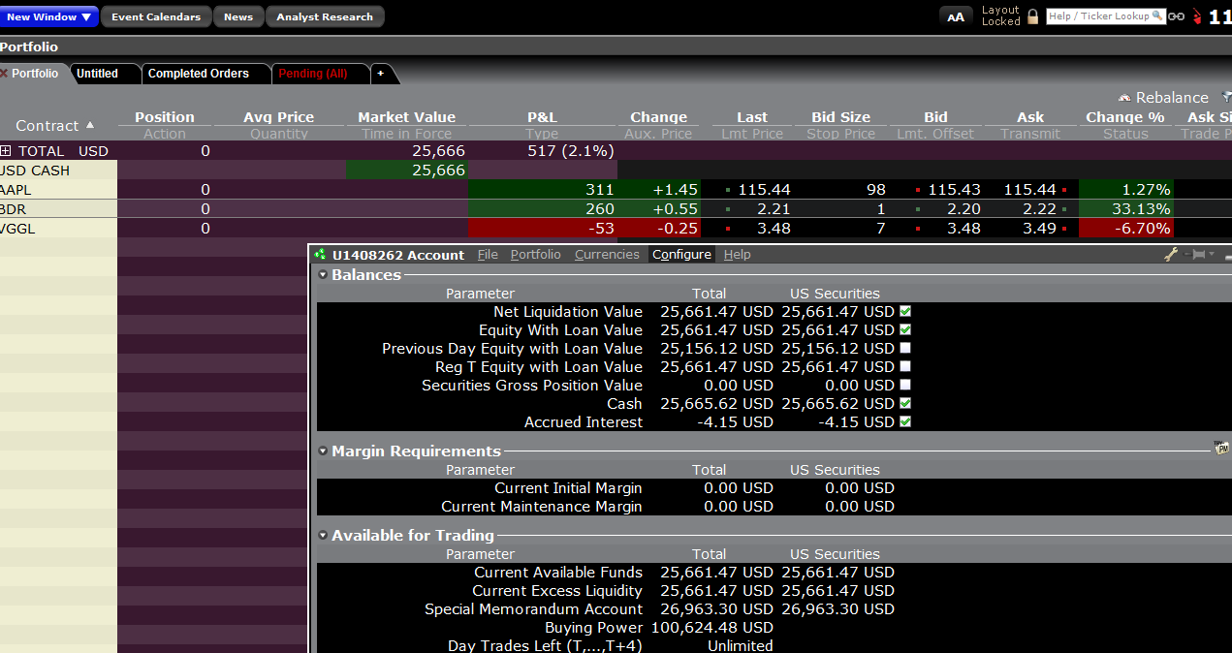The height and width of the screenshot is (653, 1232).
Task: Click the Bid column header
Action: 935,117
